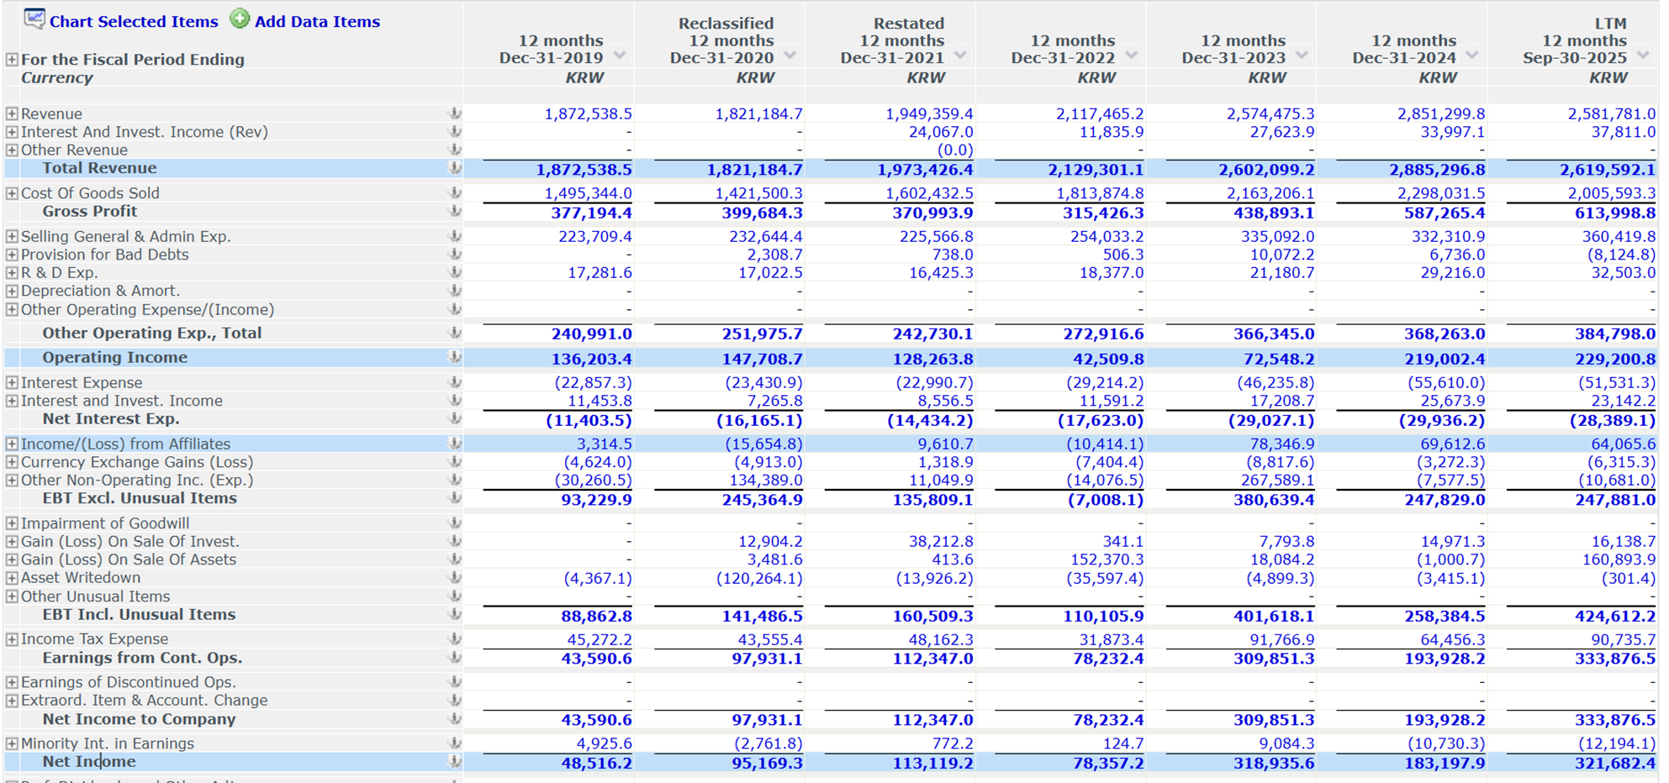This screenshot has height=783, width=1669.
Task: Click the chart icon on Revenue row
Action: pos(454,113)
